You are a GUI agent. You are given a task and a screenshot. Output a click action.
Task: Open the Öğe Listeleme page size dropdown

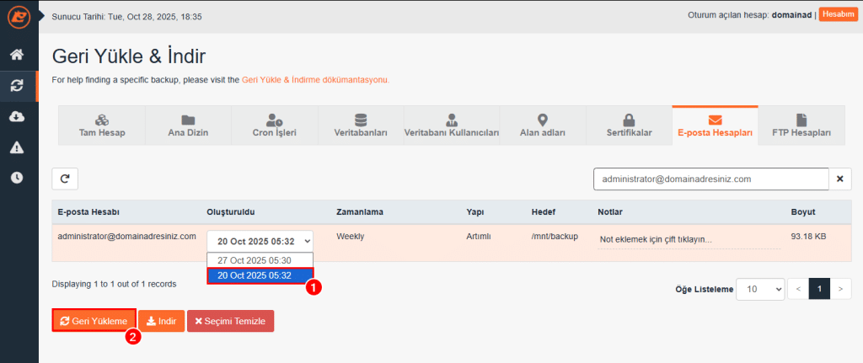pyautogui.click(x=759, y=289)
